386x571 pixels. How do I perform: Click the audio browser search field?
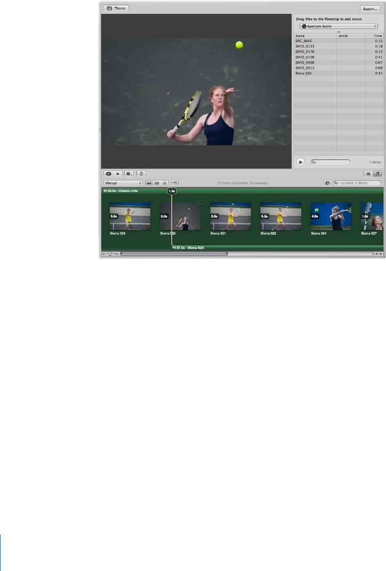[x=330, y=162]
